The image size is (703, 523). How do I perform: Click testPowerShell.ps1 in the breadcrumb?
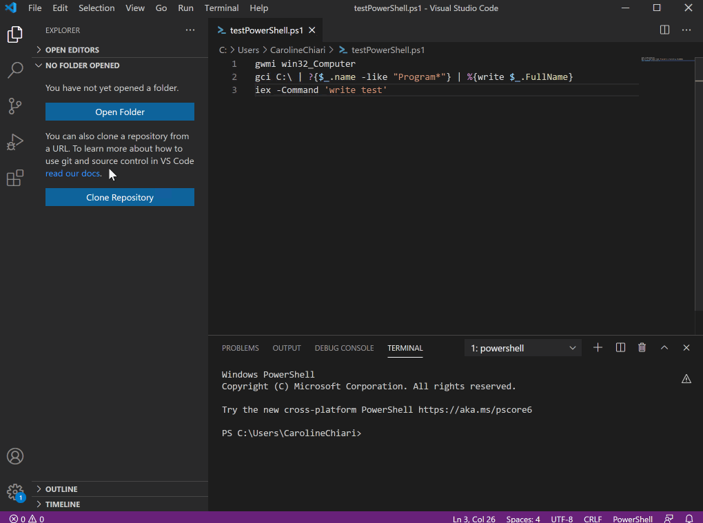click(x=388, y=50)
